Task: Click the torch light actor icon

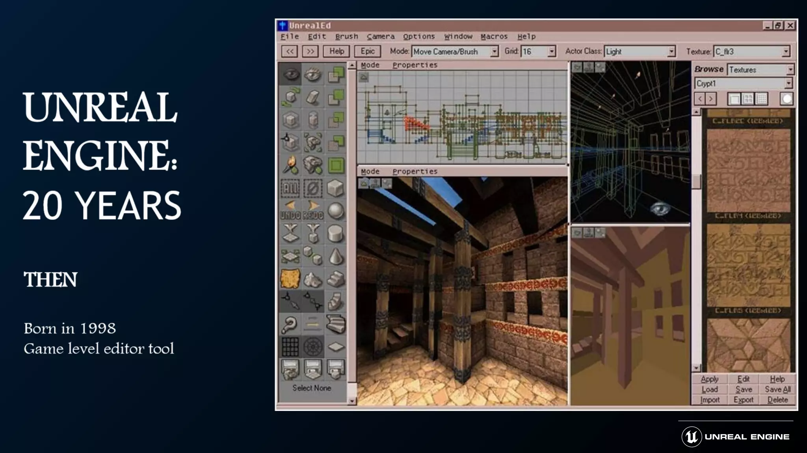Action: (290, 165)
